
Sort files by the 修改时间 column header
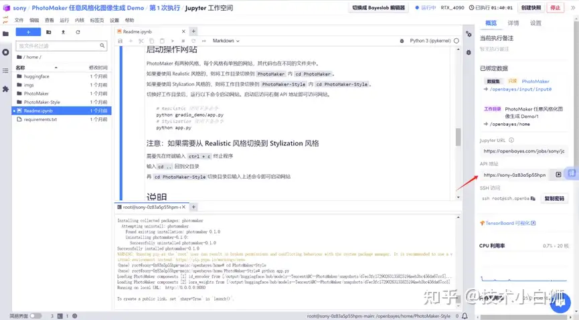coord(98,68)
